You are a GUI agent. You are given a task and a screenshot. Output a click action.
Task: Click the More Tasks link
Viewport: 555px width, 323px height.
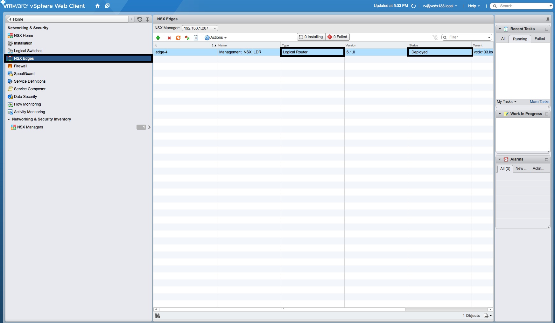click(x=539, y=102)
